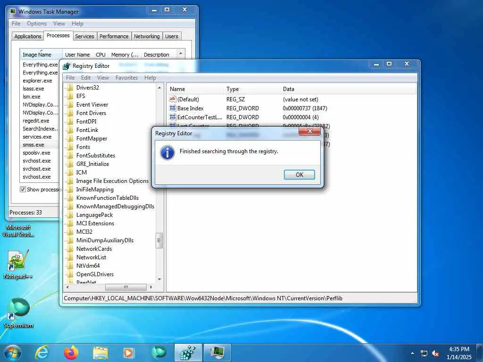Click the muted volume tray icon
Screen dimensions: 483x362
pos(435,354)
